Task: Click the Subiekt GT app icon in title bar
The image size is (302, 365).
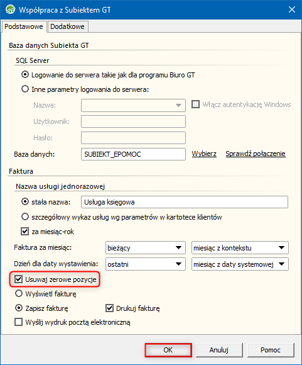Action: (10, 10)
